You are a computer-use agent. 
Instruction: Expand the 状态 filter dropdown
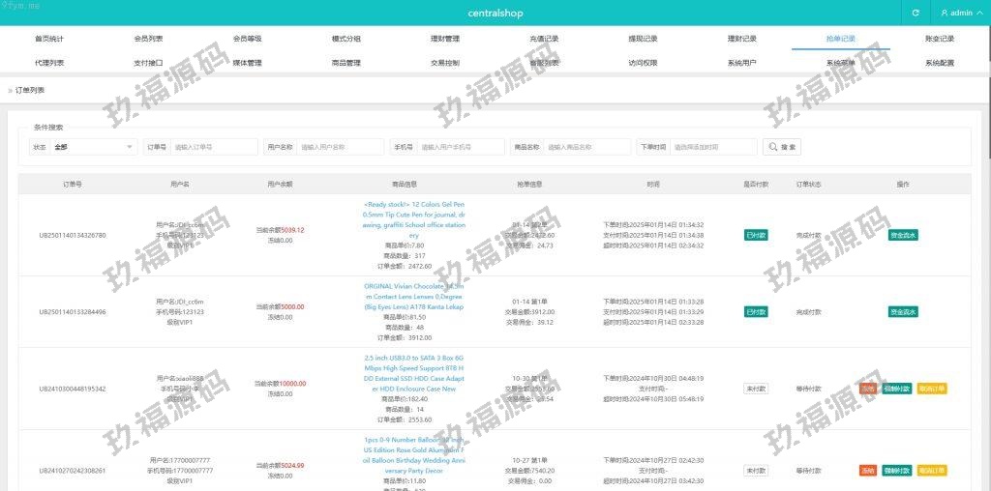94,147
